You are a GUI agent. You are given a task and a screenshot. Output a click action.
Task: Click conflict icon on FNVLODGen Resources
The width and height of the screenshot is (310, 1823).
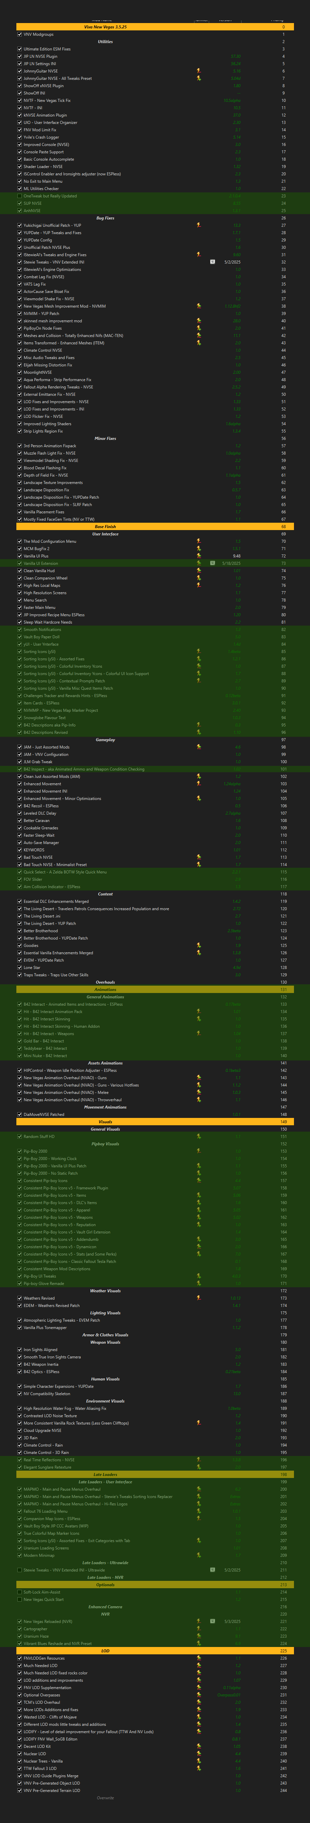[x=198, y=1658]
